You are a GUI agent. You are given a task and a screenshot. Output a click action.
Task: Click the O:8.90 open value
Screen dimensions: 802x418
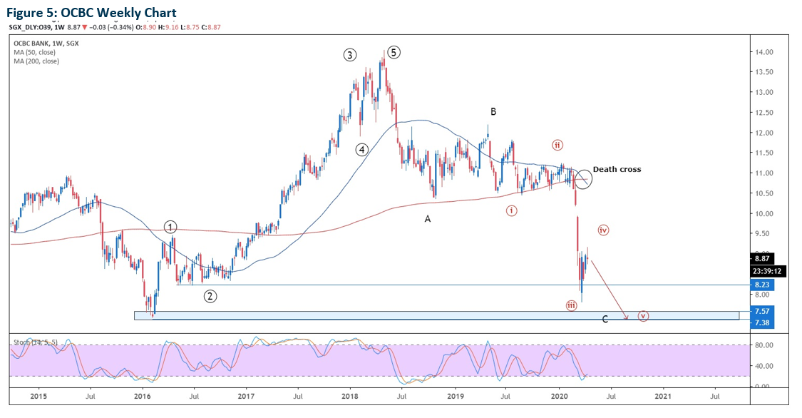[x=146, y=27]
